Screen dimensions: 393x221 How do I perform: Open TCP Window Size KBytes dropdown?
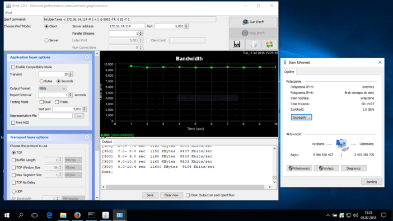[73, 168]
